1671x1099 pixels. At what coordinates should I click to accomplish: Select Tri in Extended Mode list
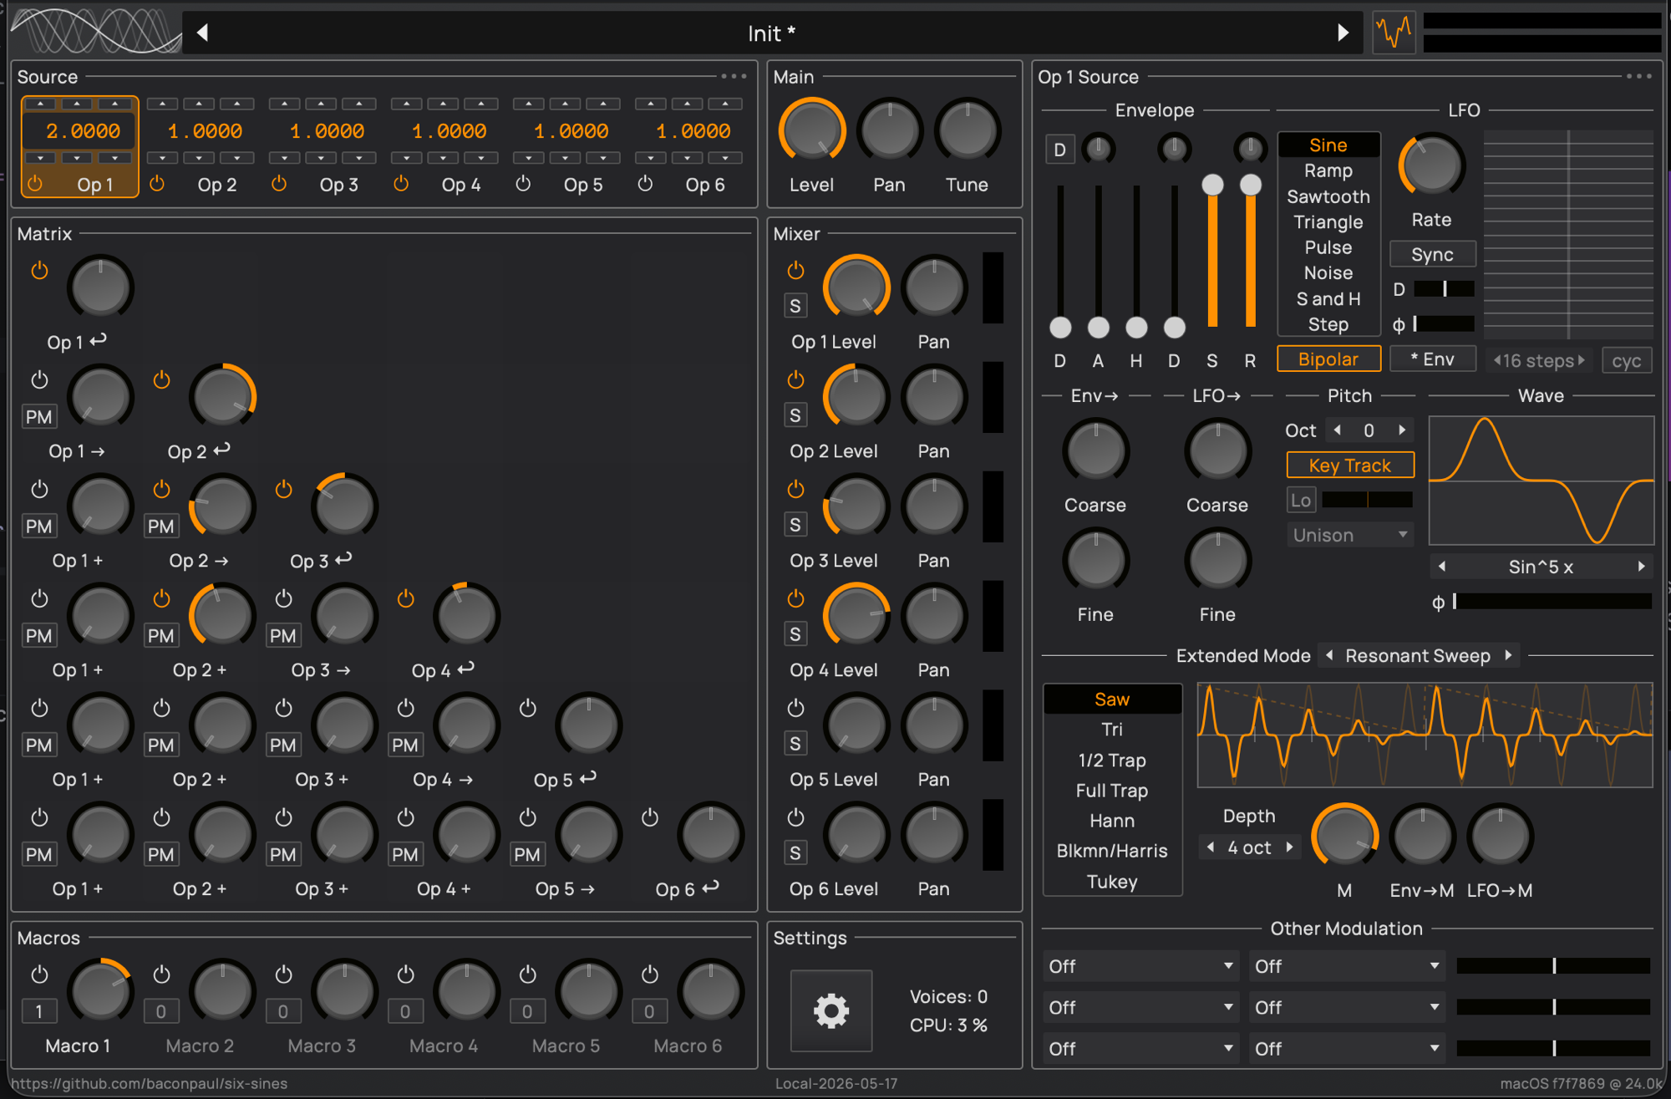pos(1112,730)
